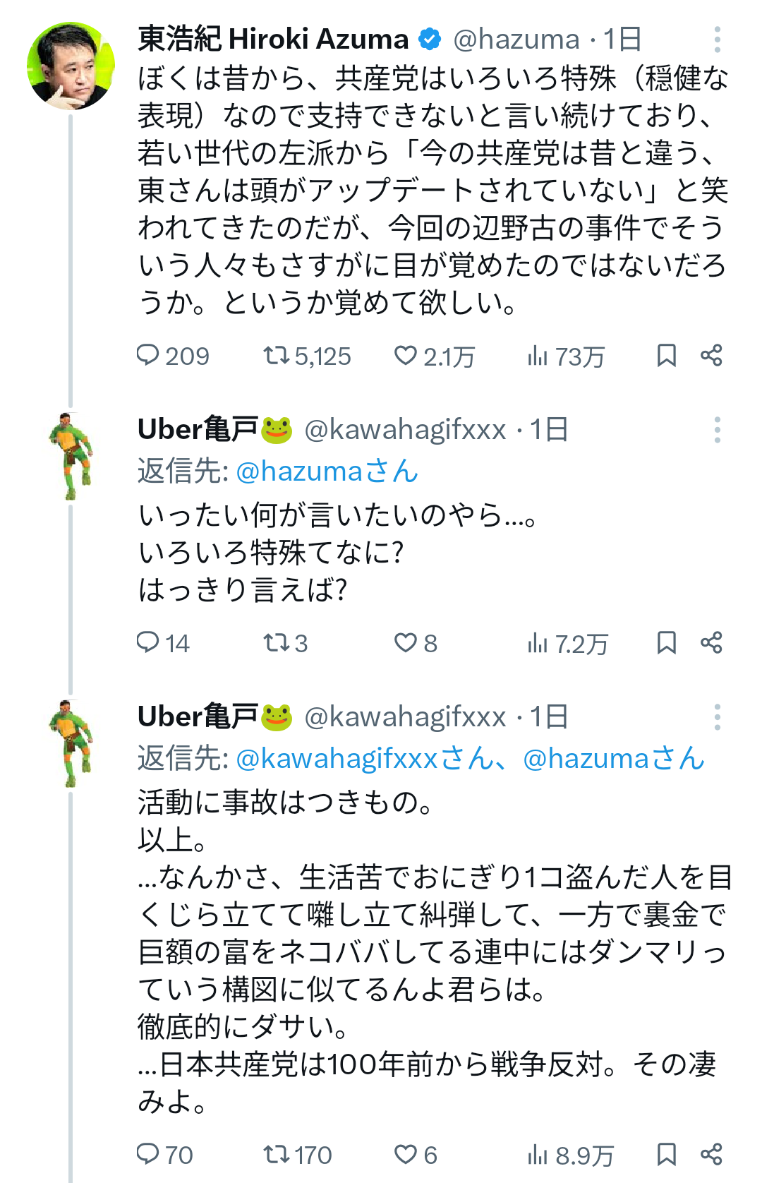Open replies on Hiroki Azuma's tweet
This screenshot has width=762, height=1183.
pyautogui.click(x=172, y=356)
